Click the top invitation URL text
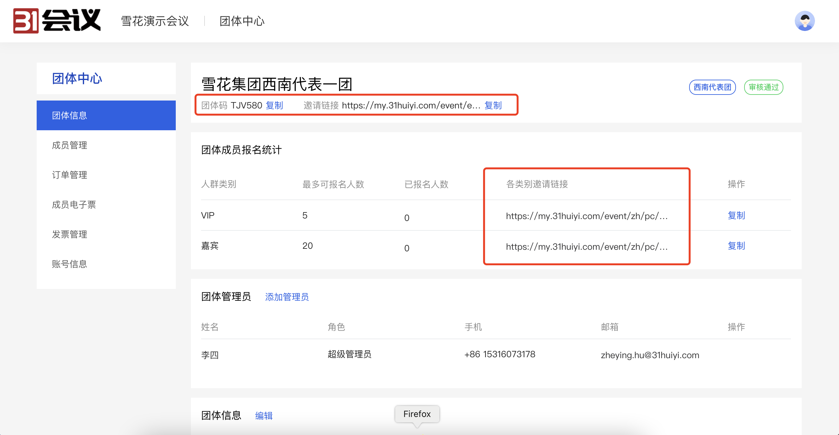The width and height of the screenshot is (839, 435). 411,105
